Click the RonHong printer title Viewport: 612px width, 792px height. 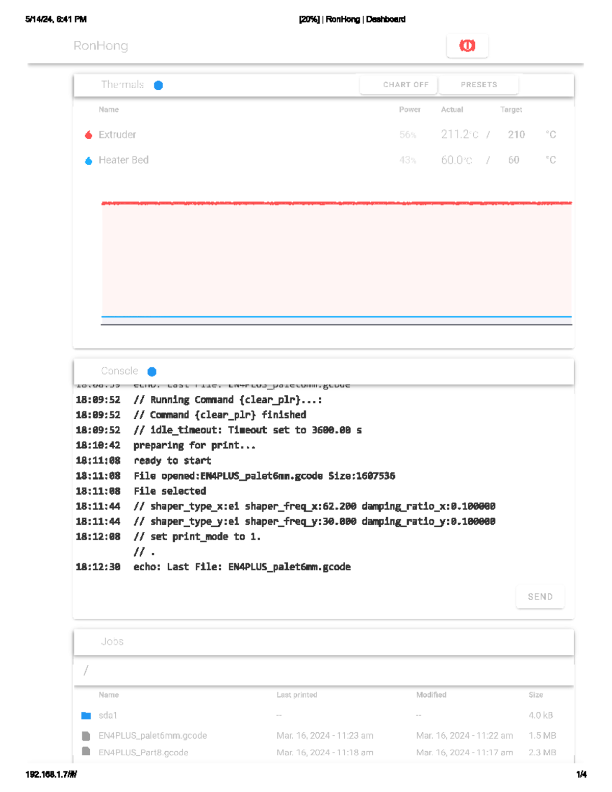tap(100, 46)
